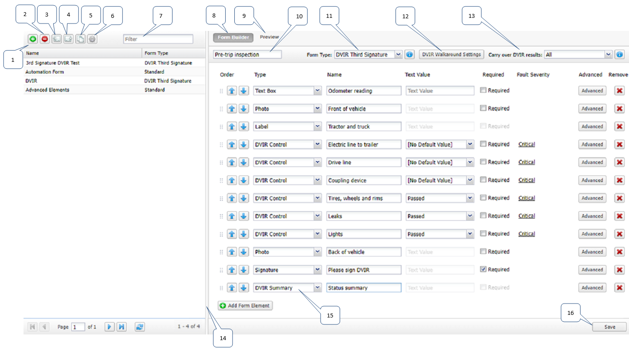Image resolution: width=629 pixels, height=351 pixels.
Task: Toggle Required for Front of vehicle
Action: coord(483,108)
